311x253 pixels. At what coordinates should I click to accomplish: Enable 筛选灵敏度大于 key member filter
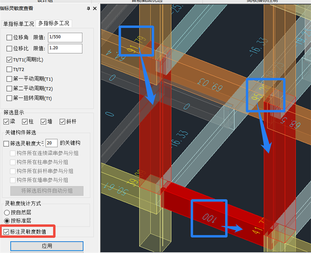point(6,144)
